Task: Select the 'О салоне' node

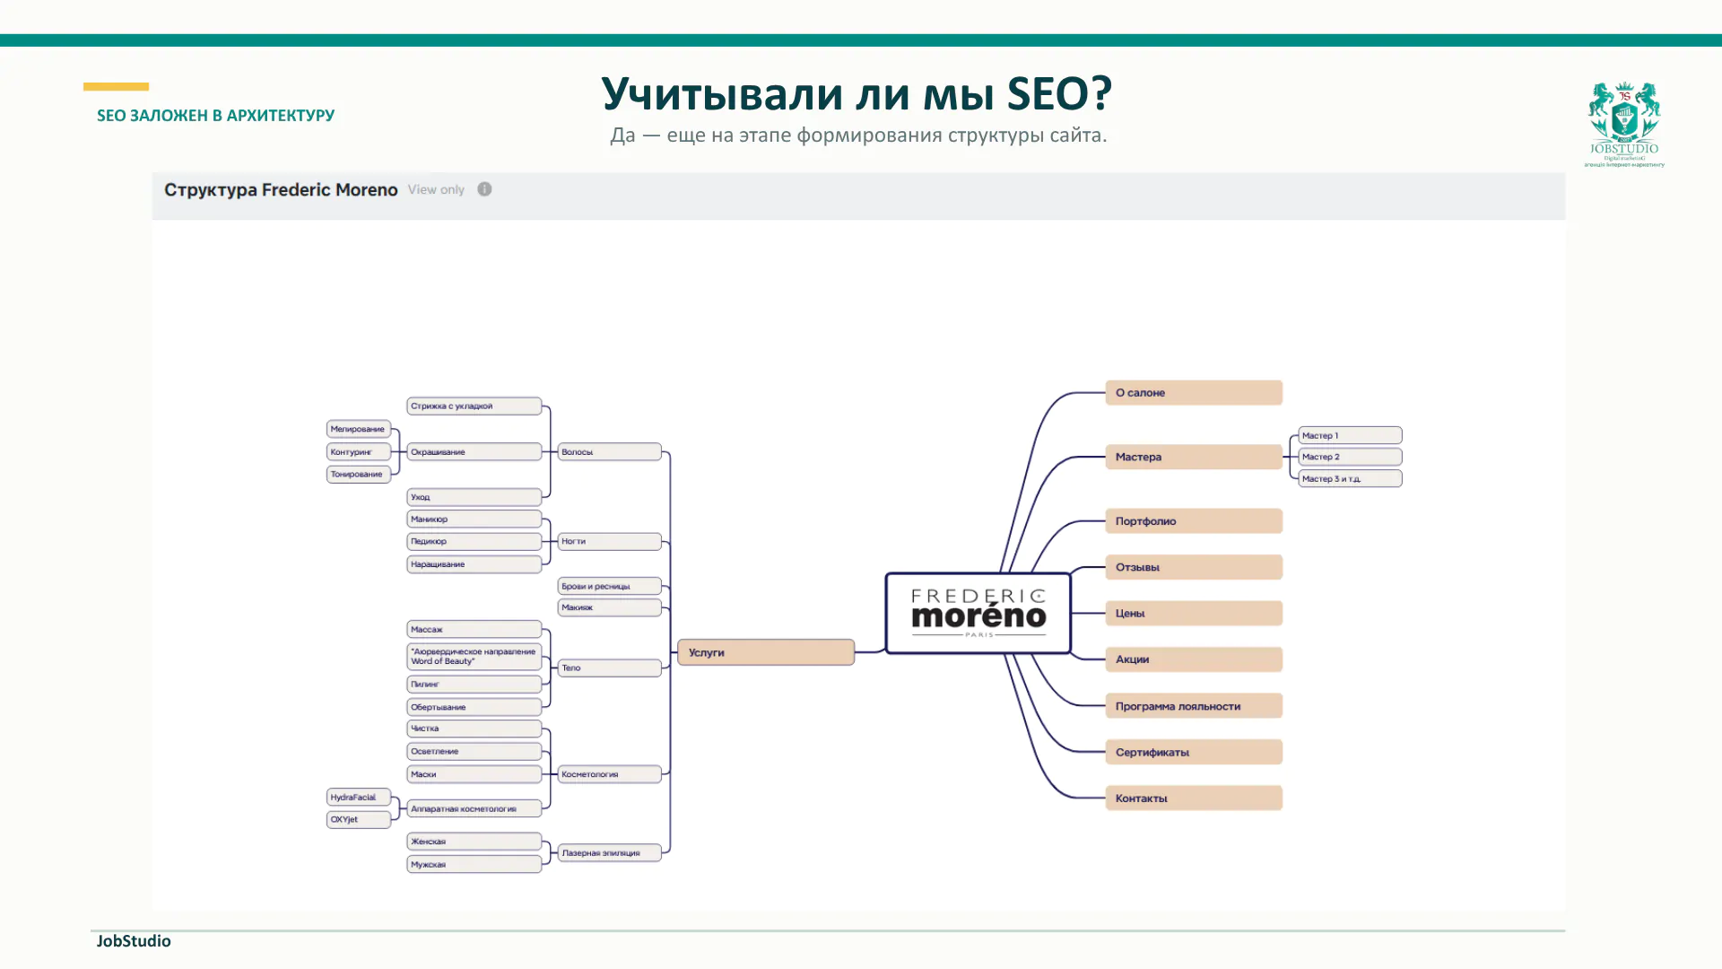Action: (x=1194, y=393)
